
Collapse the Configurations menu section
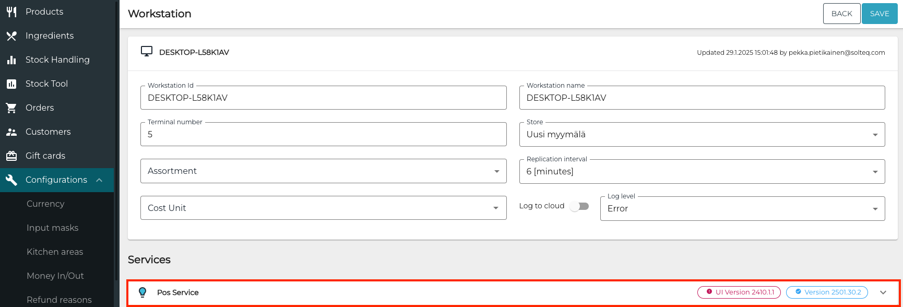[99, 180]
